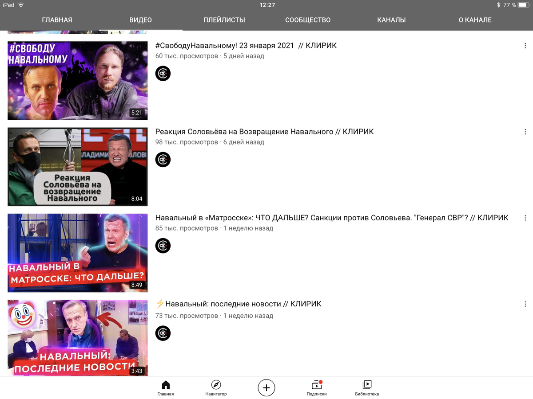Go to Главная home in bottom bar
Viewport: 533px width, 399px height.
click(166, 388)
